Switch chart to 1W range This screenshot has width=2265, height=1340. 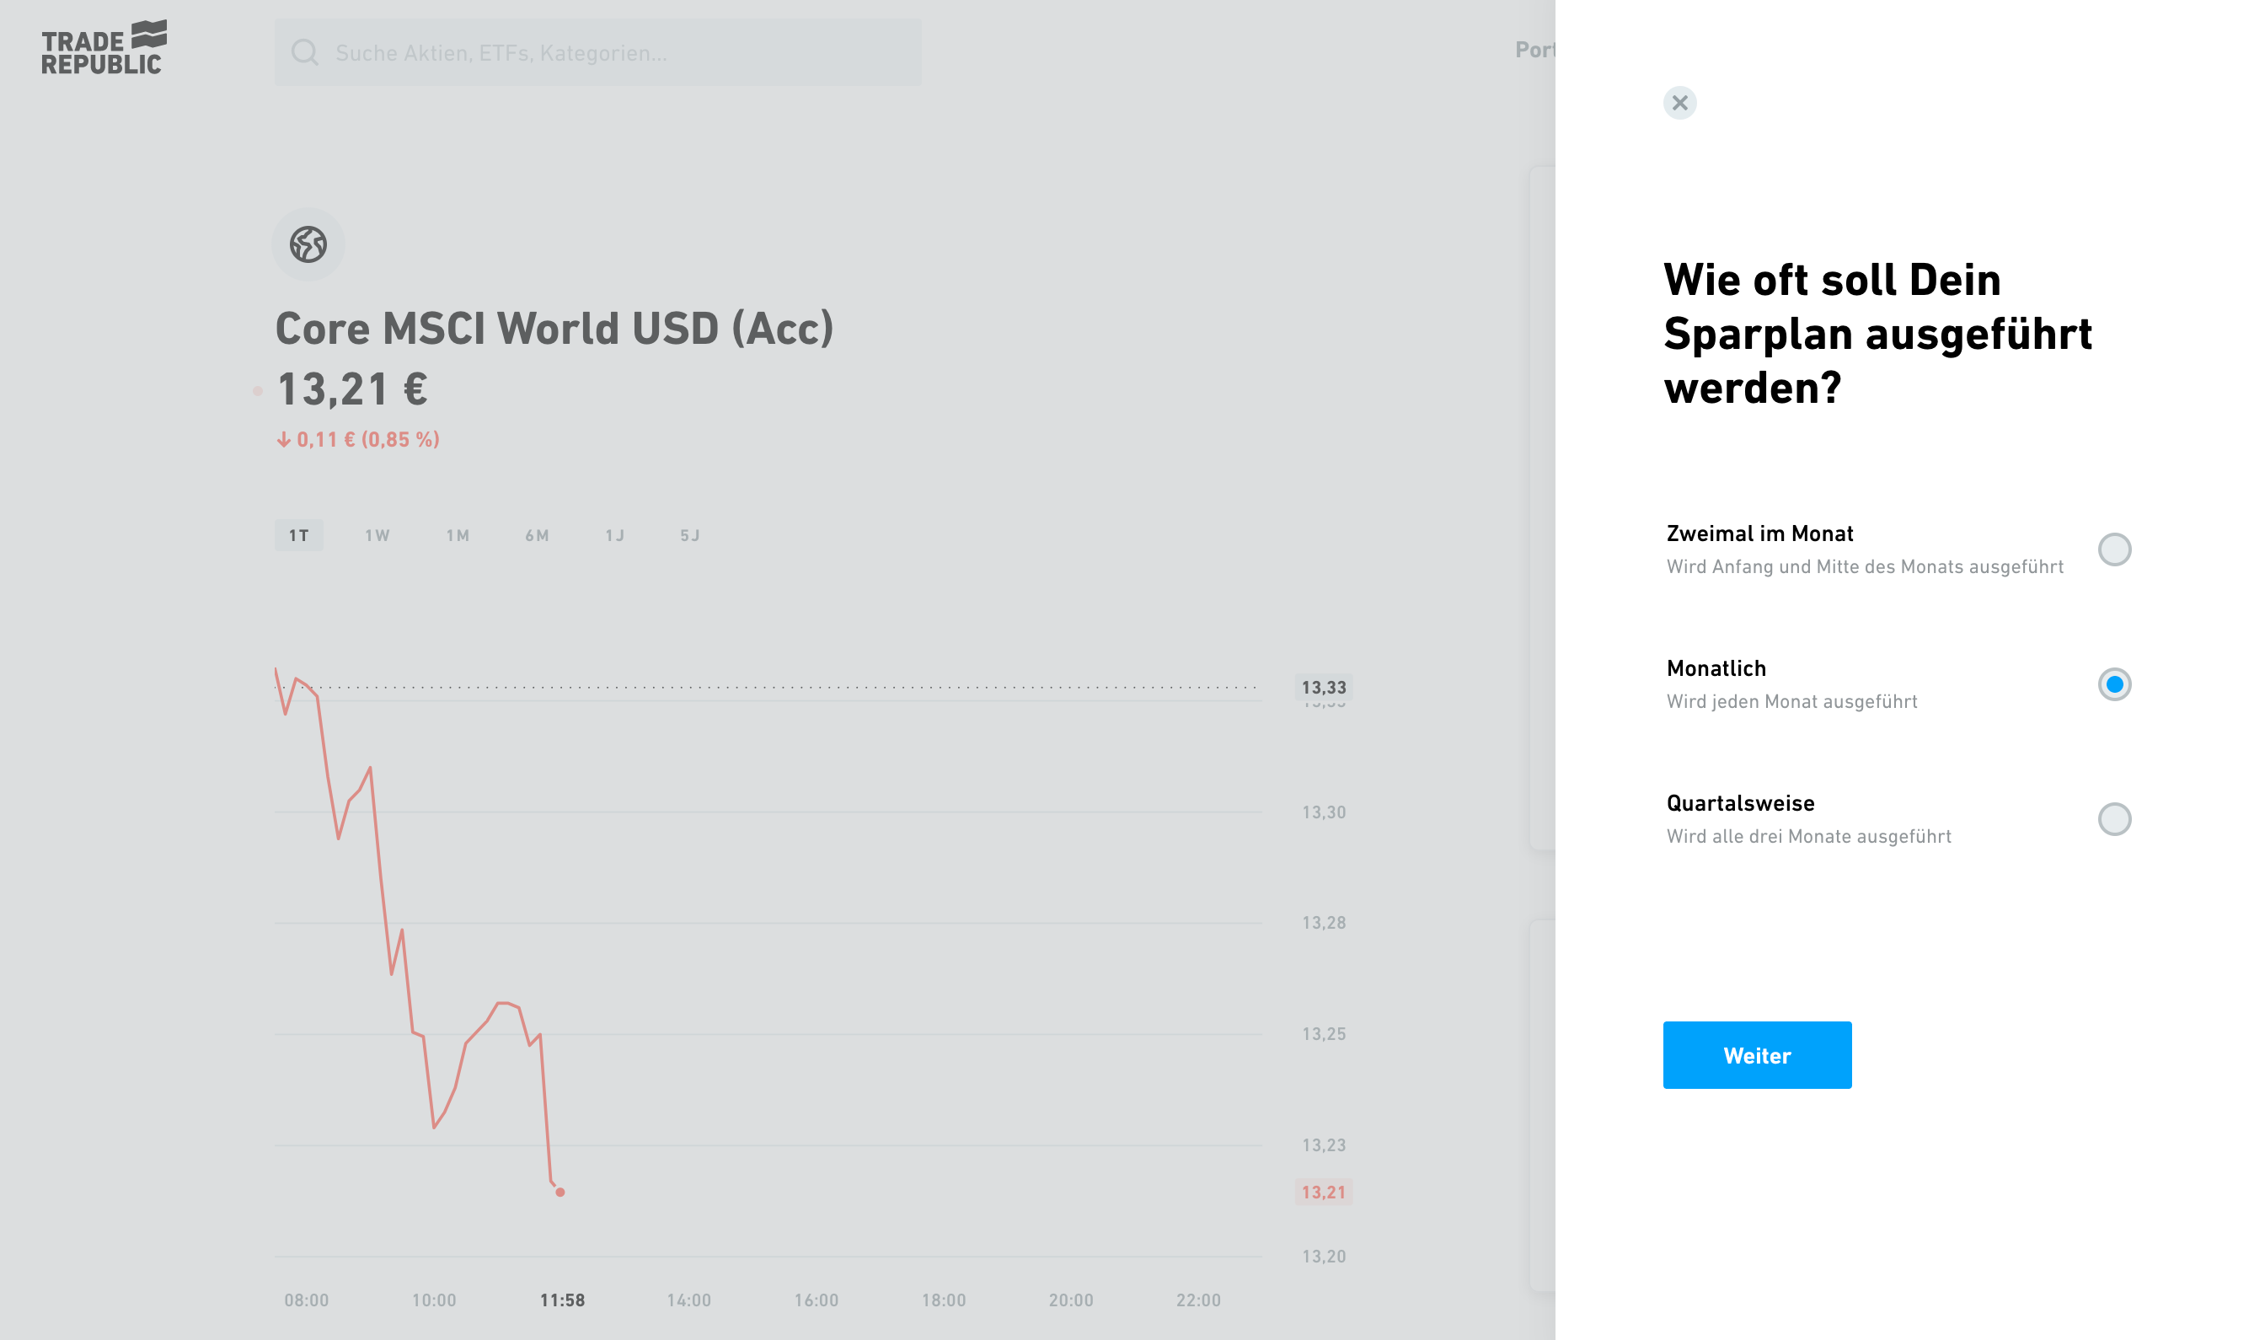377,535
